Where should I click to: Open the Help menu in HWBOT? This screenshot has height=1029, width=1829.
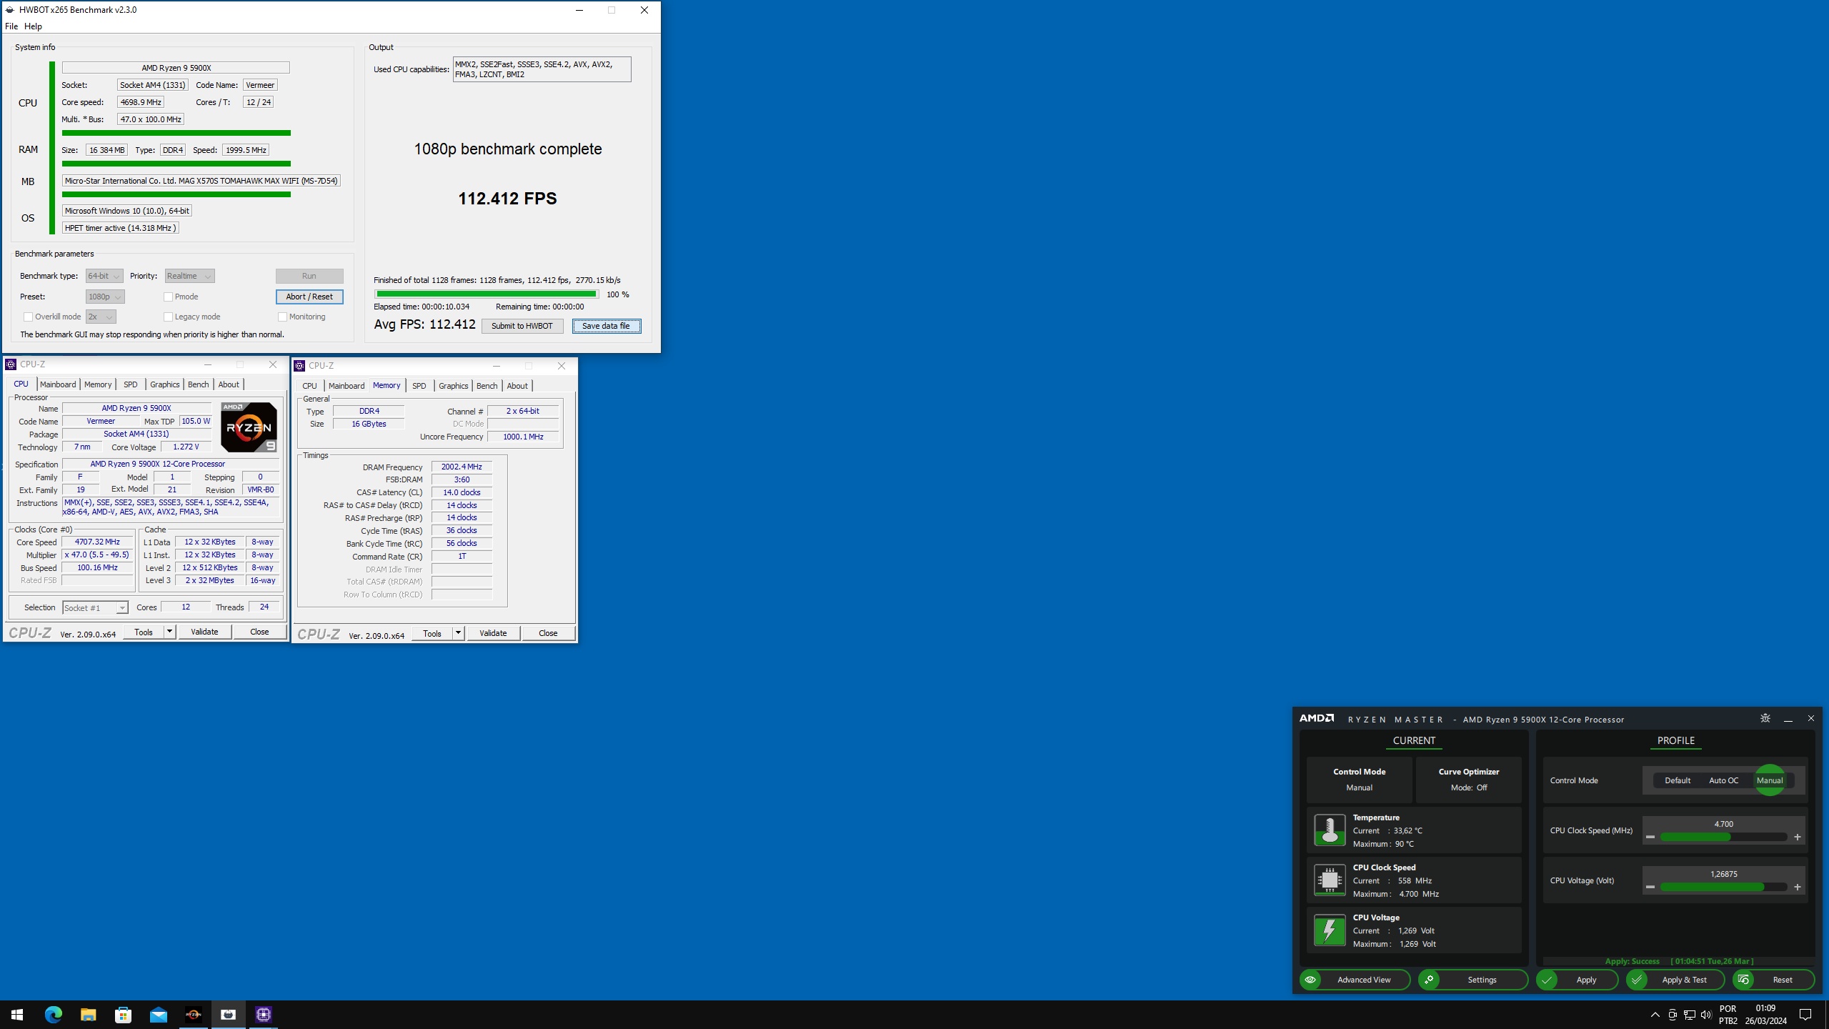click(x=33, y=26)
